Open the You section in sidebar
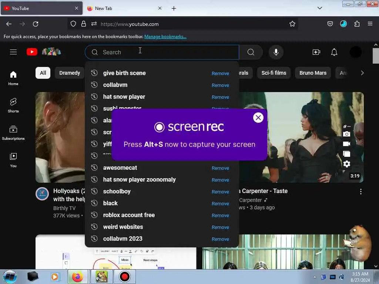The width and height of the screenshot is (379, 284). tap(13, 160)
